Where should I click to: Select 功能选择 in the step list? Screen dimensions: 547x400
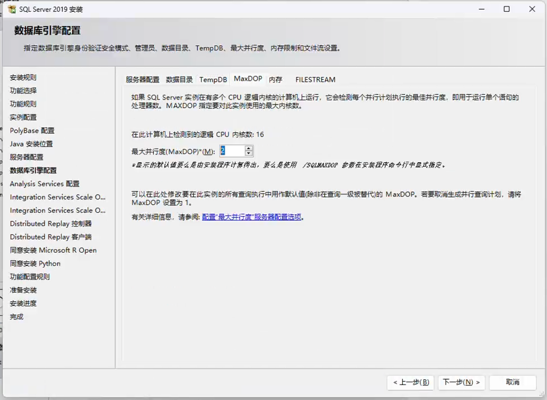click(x=23, y=91)
